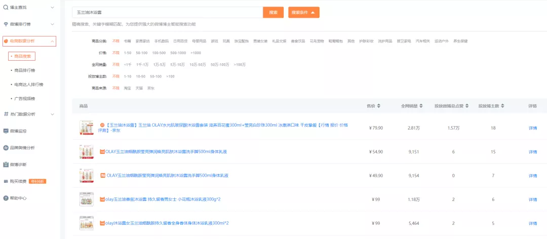Collapse the 搜索条件 filter panel
The width and height of the screenshot is (547, 239).
coord(303,12)
